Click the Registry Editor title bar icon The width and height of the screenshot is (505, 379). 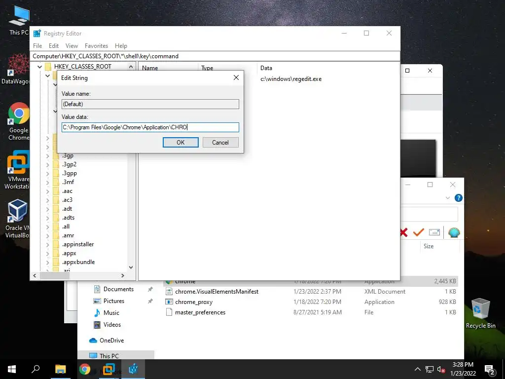(37, 33)
